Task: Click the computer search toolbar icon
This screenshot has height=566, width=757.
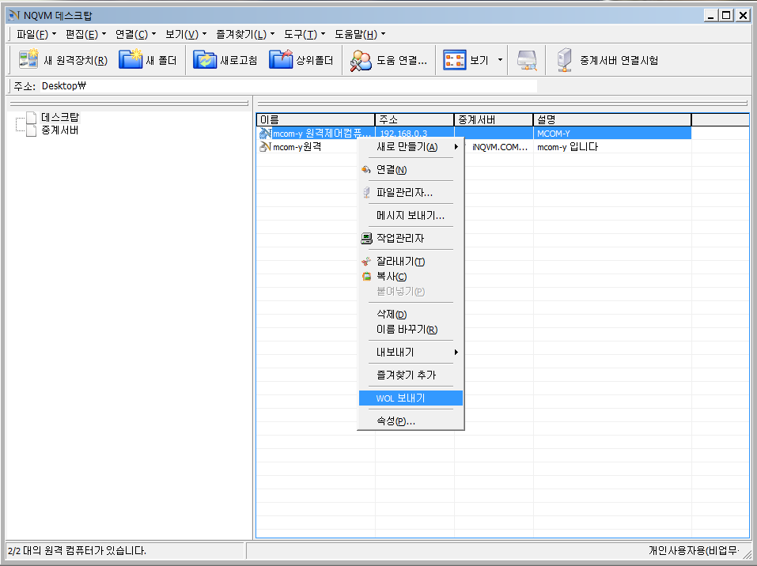Action: 527,60
